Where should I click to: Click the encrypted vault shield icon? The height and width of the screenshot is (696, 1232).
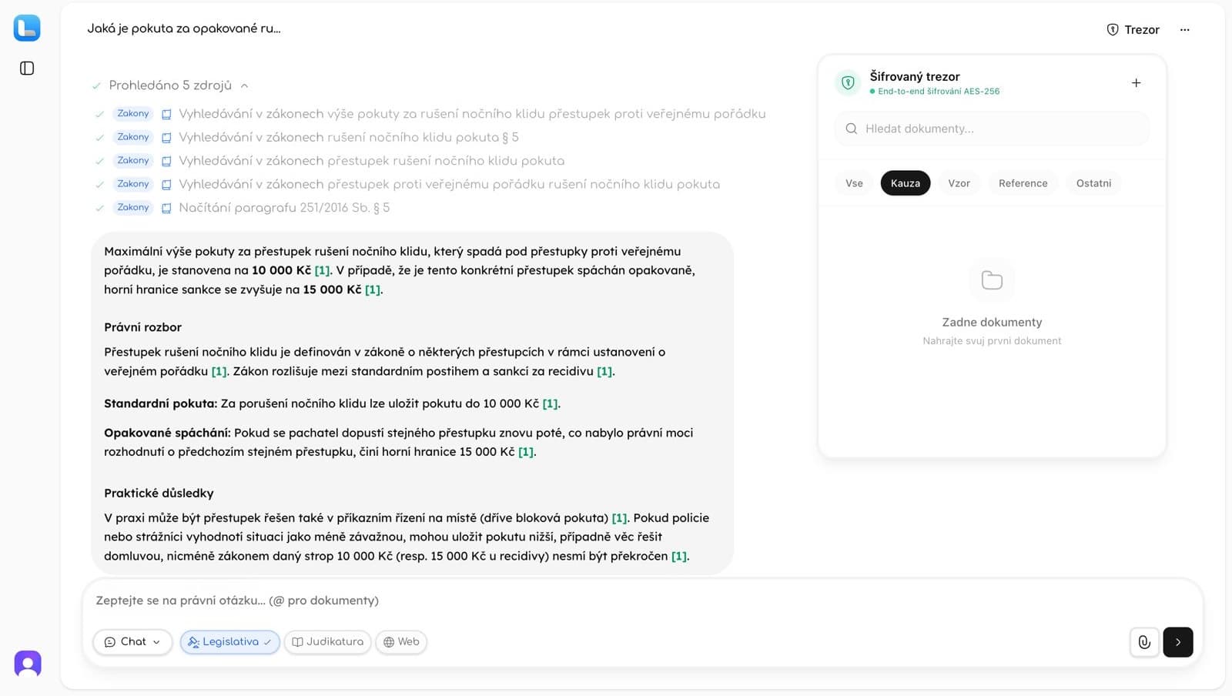849,82
